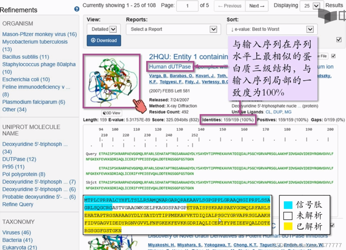The image size is (346, 250).
Task: Click the Refine Query link
Action: pos(18,204)
